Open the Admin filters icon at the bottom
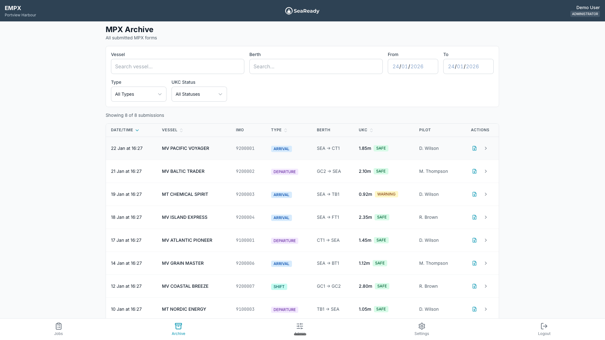 pos(300,326)
